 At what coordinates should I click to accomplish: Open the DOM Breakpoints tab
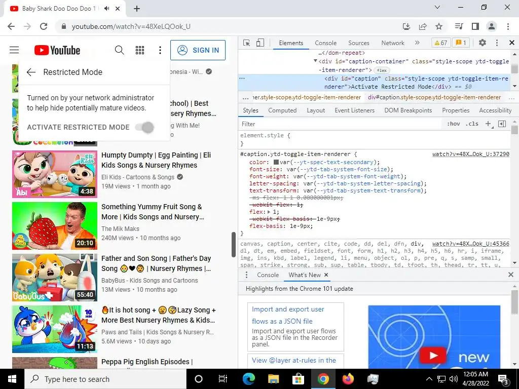coord(408,110)
